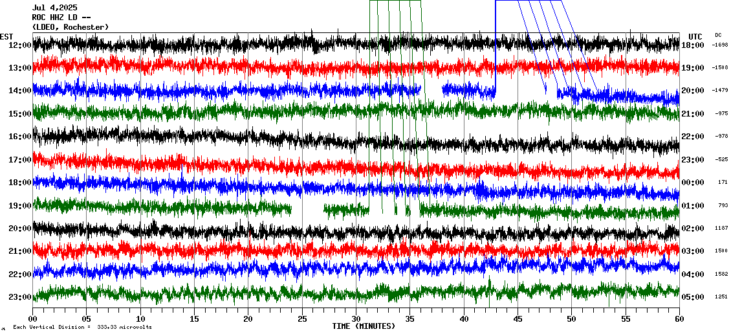The height and width of the screenshot is (336, 731).
Task: Select the 14:00 EST row label
Action: [20, 91]
